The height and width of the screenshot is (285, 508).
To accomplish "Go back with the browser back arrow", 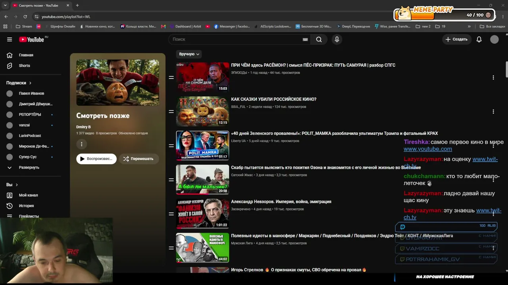I will click(x=6, y=17).
